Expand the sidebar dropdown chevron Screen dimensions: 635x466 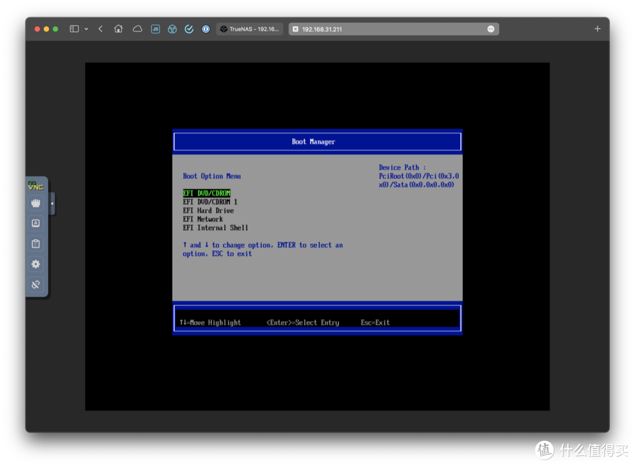point(86,29)
